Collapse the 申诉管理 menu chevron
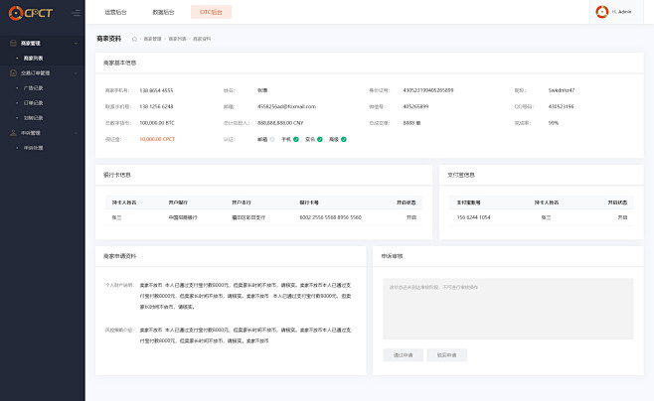Screen dimensions: 654x401 click(76, 133)
